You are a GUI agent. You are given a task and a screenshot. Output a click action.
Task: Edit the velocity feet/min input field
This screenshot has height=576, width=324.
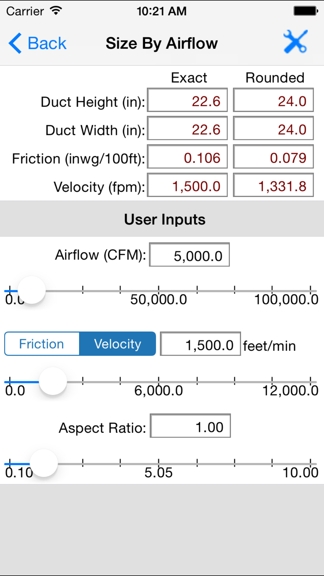(x=200, y=344)
